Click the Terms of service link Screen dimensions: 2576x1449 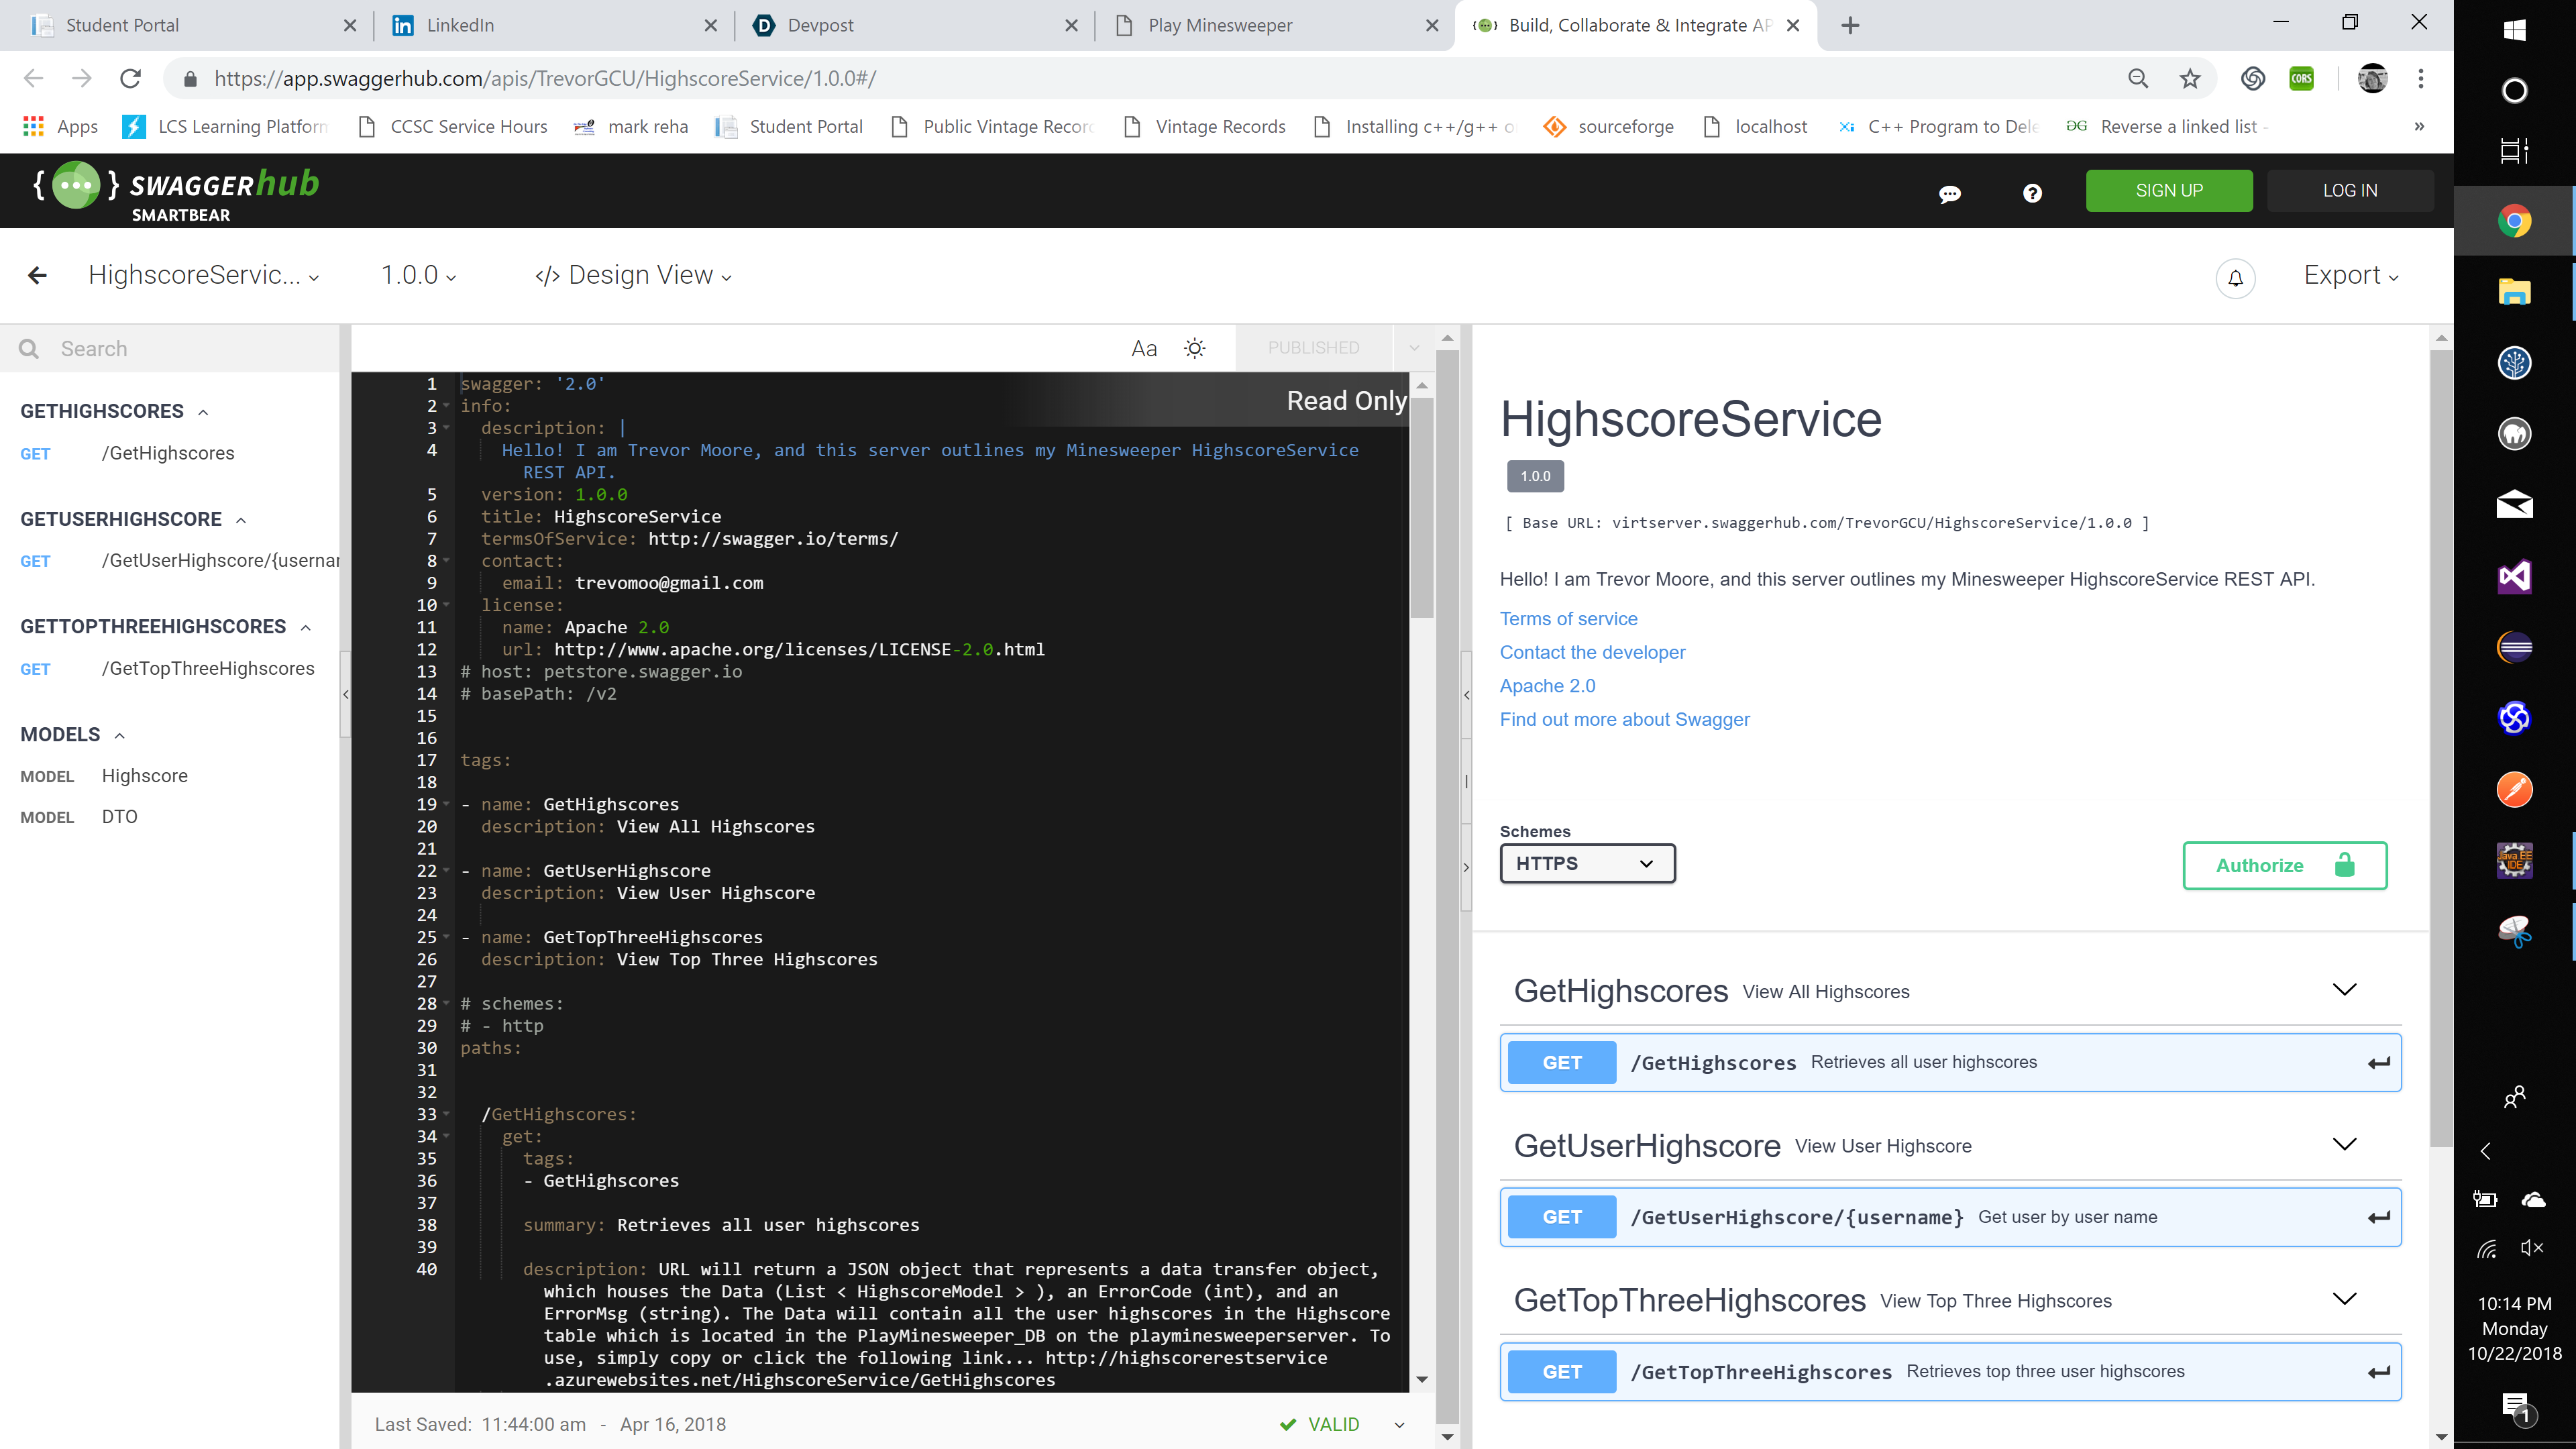(1568, 619)
